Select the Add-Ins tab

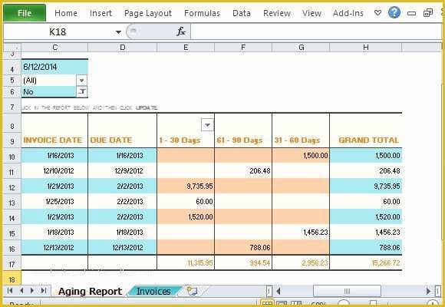(x=348, y=13)
